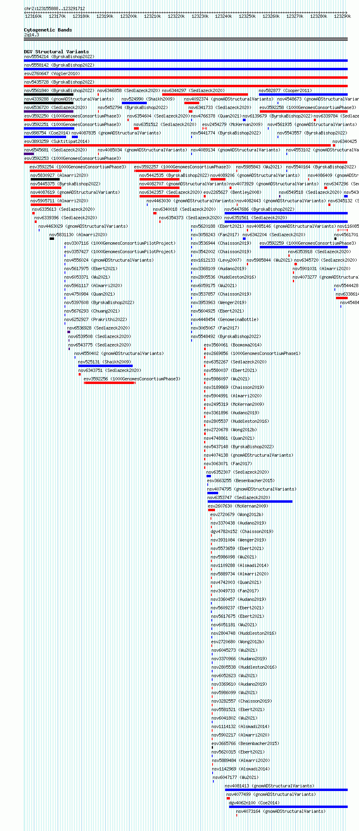Select esv3592259 (1000GenomesConsortiumPhase3) label
This screenshot has height=831, width=359.
point(308,243)
